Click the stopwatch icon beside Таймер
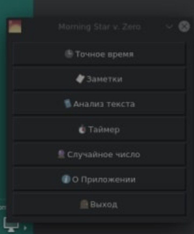Viewport: 194px width, 234px height. point(82,129)
